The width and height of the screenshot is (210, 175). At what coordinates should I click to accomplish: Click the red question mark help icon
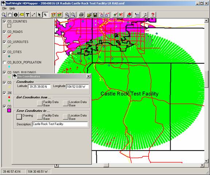(153, 15)
